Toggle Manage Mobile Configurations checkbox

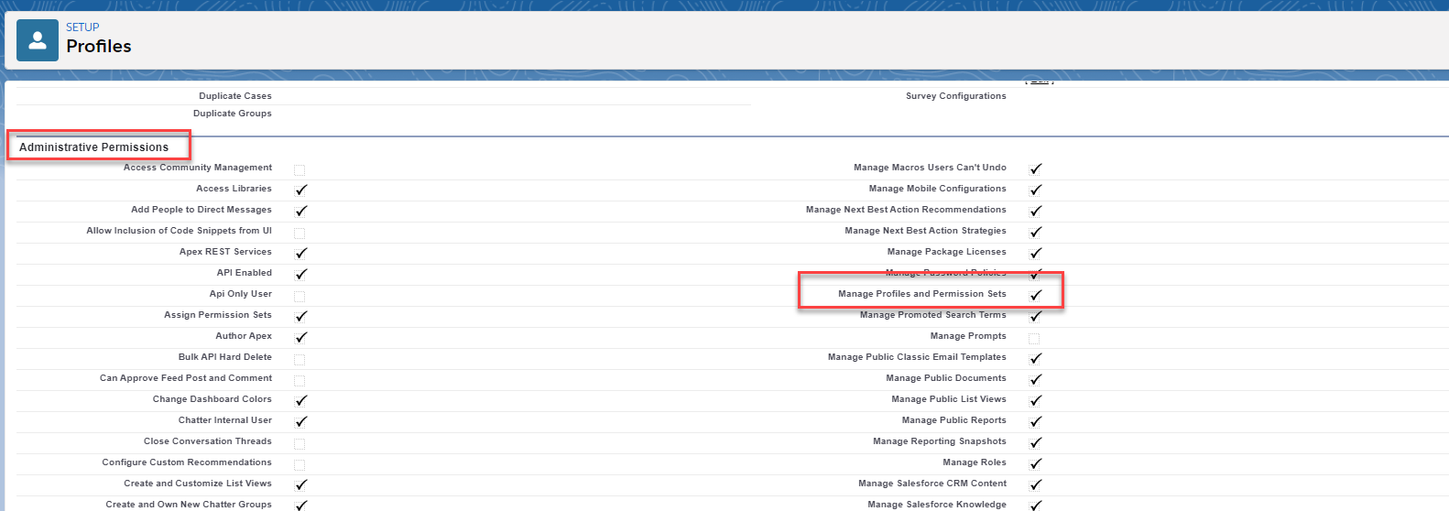tap(1035, 190)
